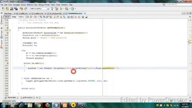This screenshot has width=192, height=108.
Task: Click the Find Next Occurrence icon
Action: [x=47, y=17]
